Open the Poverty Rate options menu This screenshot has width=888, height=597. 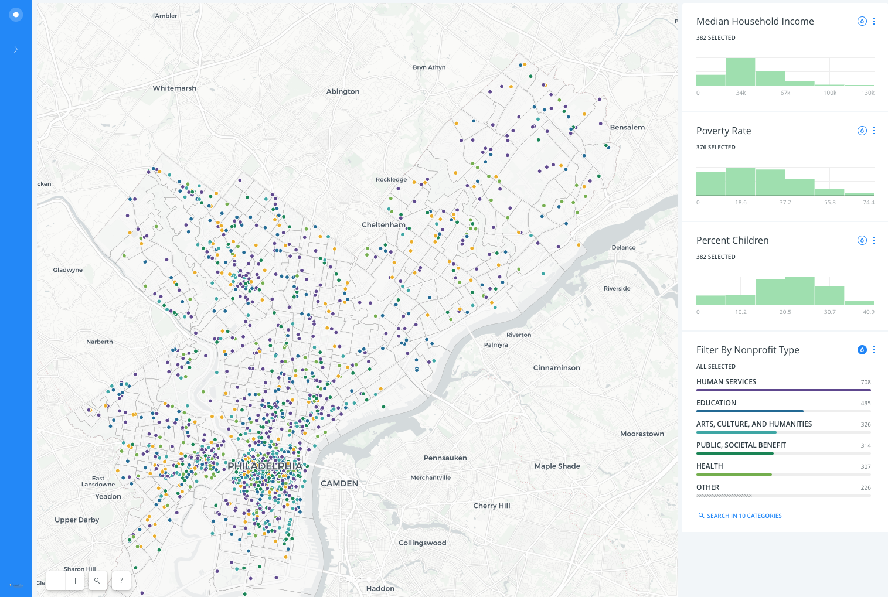pos(874,130)
